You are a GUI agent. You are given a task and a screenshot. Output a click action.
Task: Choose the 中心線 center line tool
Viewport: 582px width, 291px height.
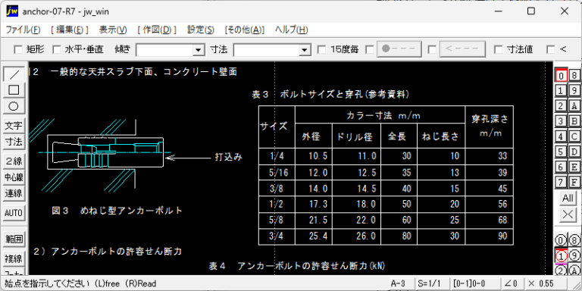(14, 177)
